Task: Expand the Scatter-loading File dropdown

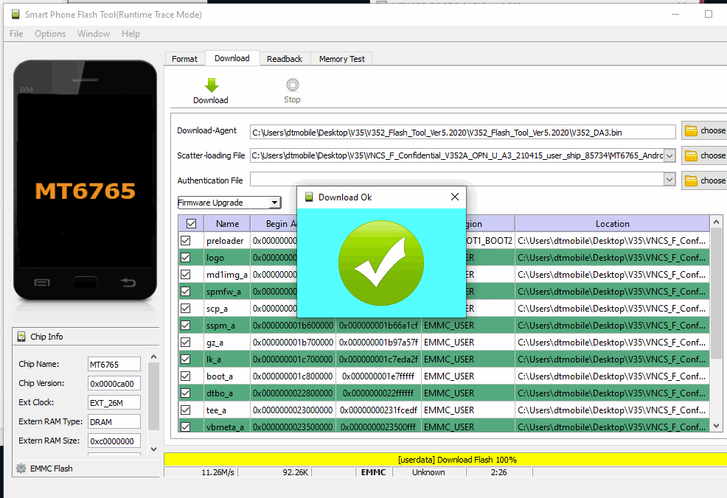Action: 669,155
